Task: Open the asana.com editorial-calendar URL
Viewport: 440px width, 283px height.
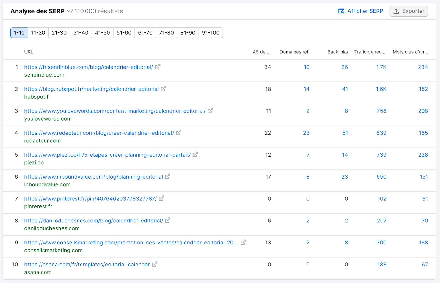Action: [x=87, y=265]
